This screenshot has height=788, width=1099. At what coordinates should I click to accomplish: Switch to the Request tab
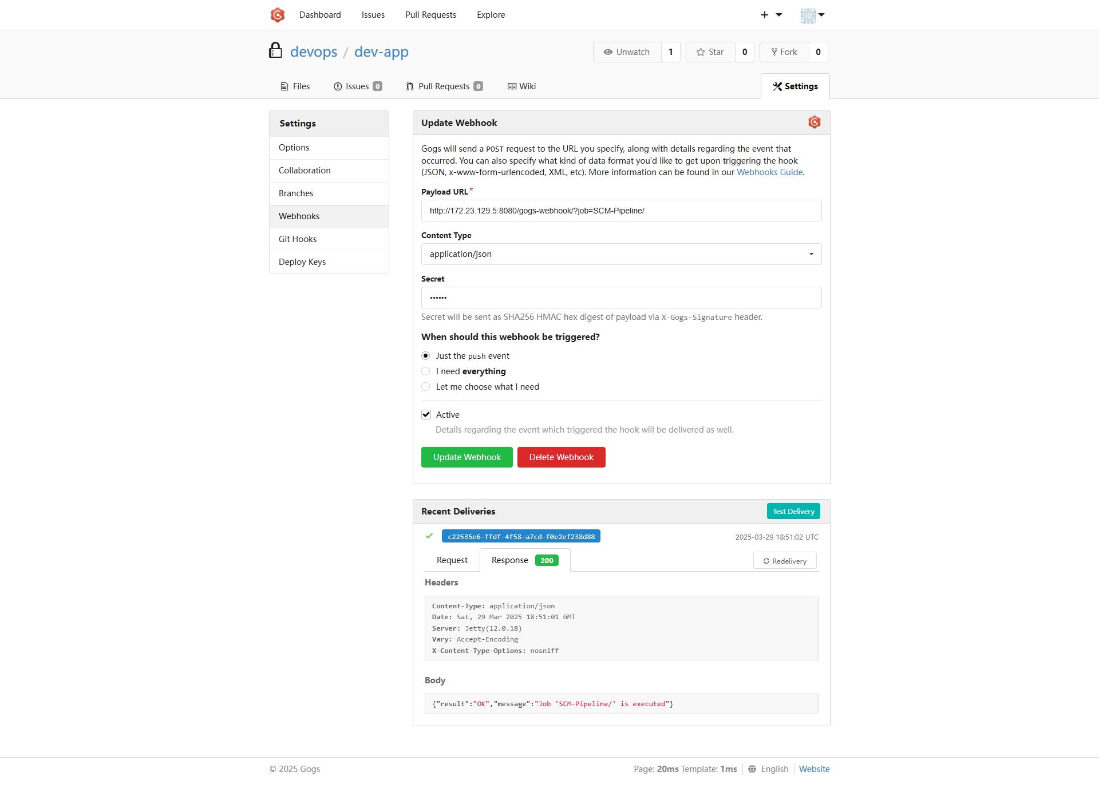click(452, 560)
